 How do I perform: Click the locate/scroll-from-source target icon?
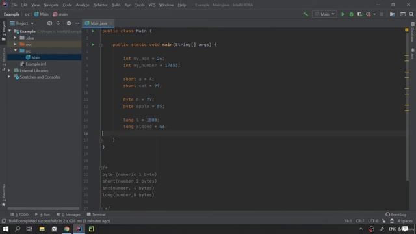point(49,23)
